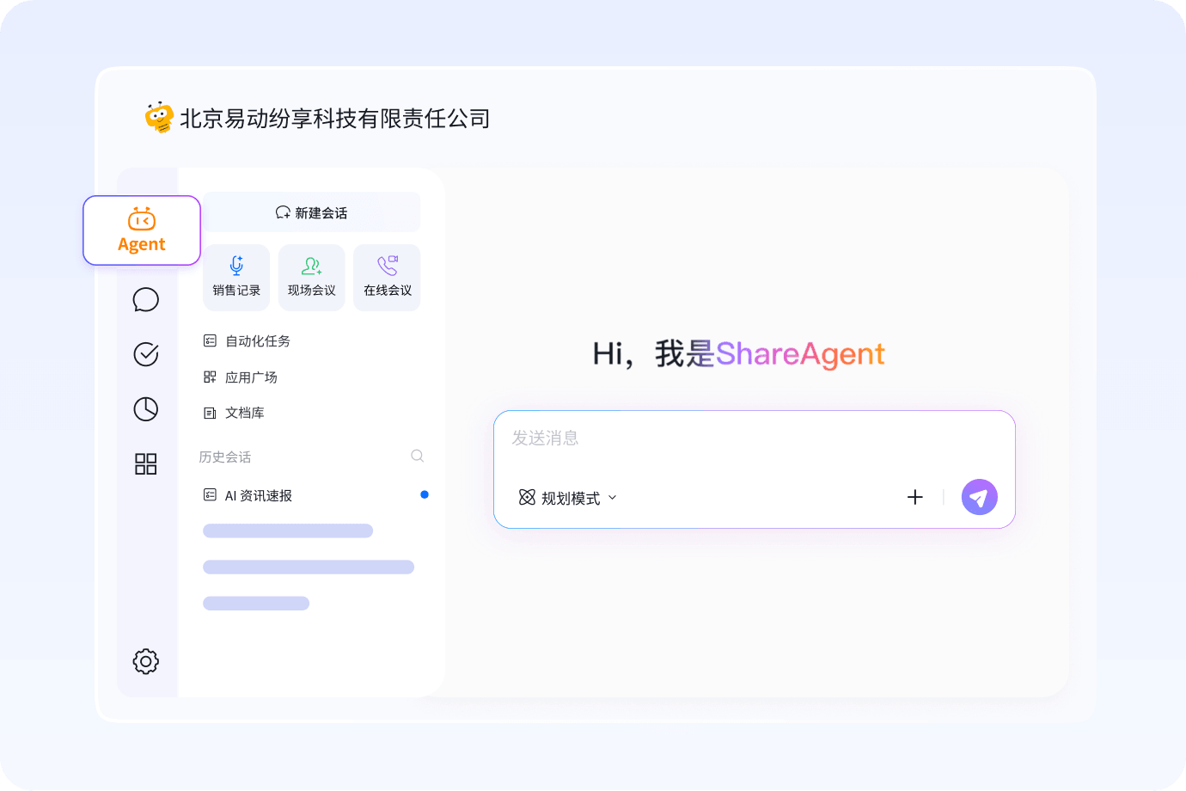This screenshot has width=1186, height=791.
Task: Open the tasks checkmark sidebar icon
Action: pos(146,354)
